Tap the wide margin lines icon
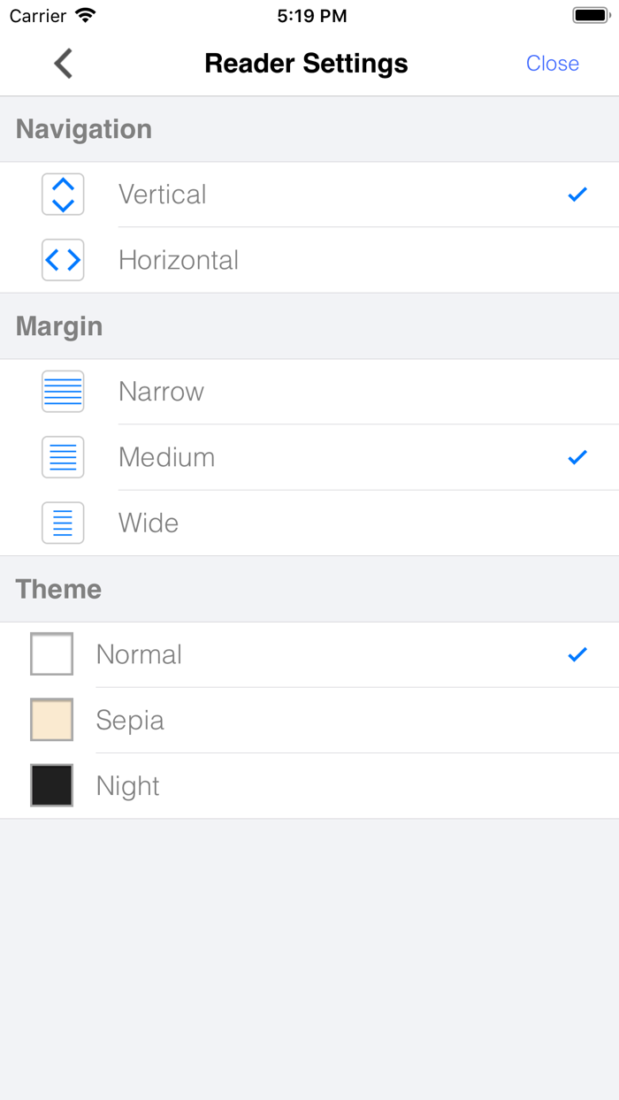Viewport: 619px width, 1100px height. pos(63,523)
